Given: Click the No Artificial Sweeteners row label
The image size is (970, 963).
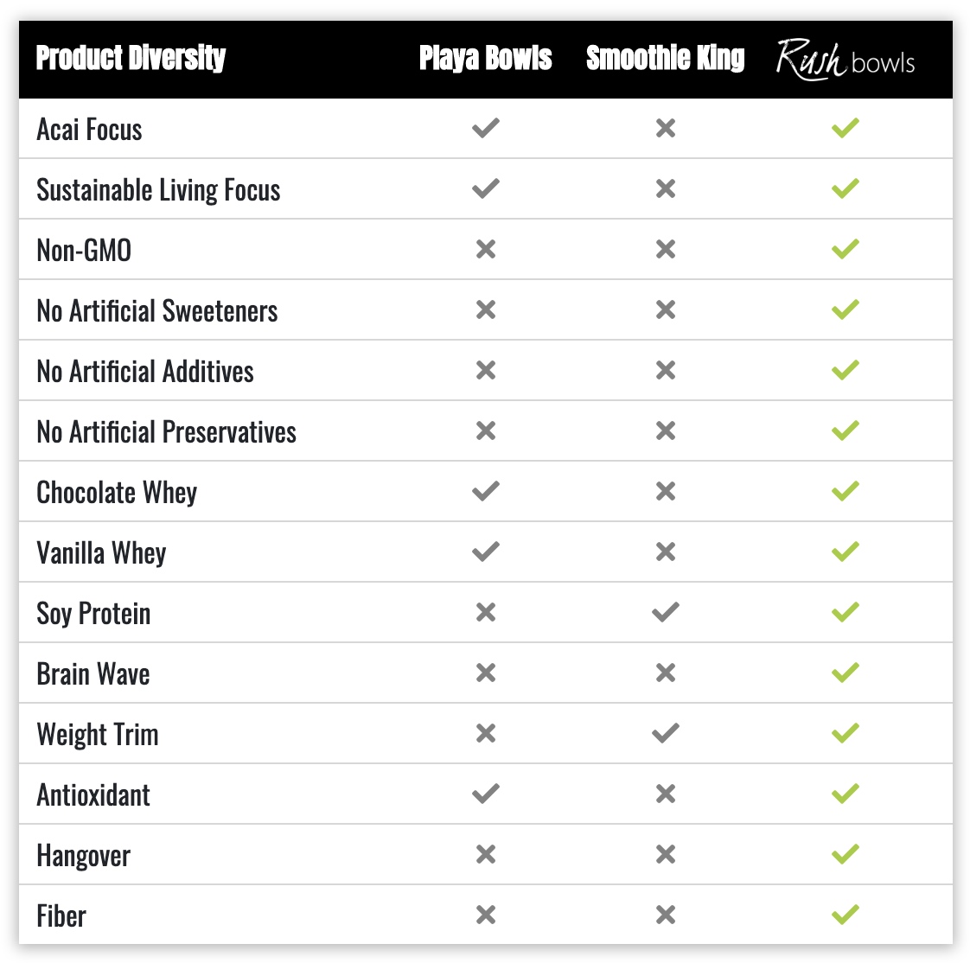Looking at the screenshot, I should point(157,311).
